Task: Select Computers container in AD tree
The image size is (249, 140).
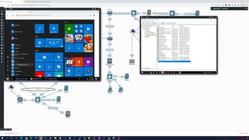Action: pos(149,31)
